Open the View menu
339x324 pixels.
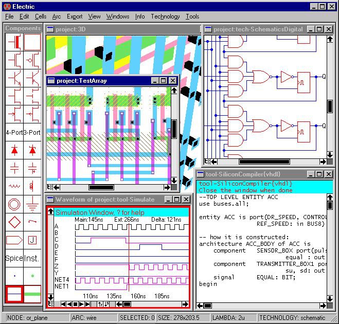click(94, 16)
